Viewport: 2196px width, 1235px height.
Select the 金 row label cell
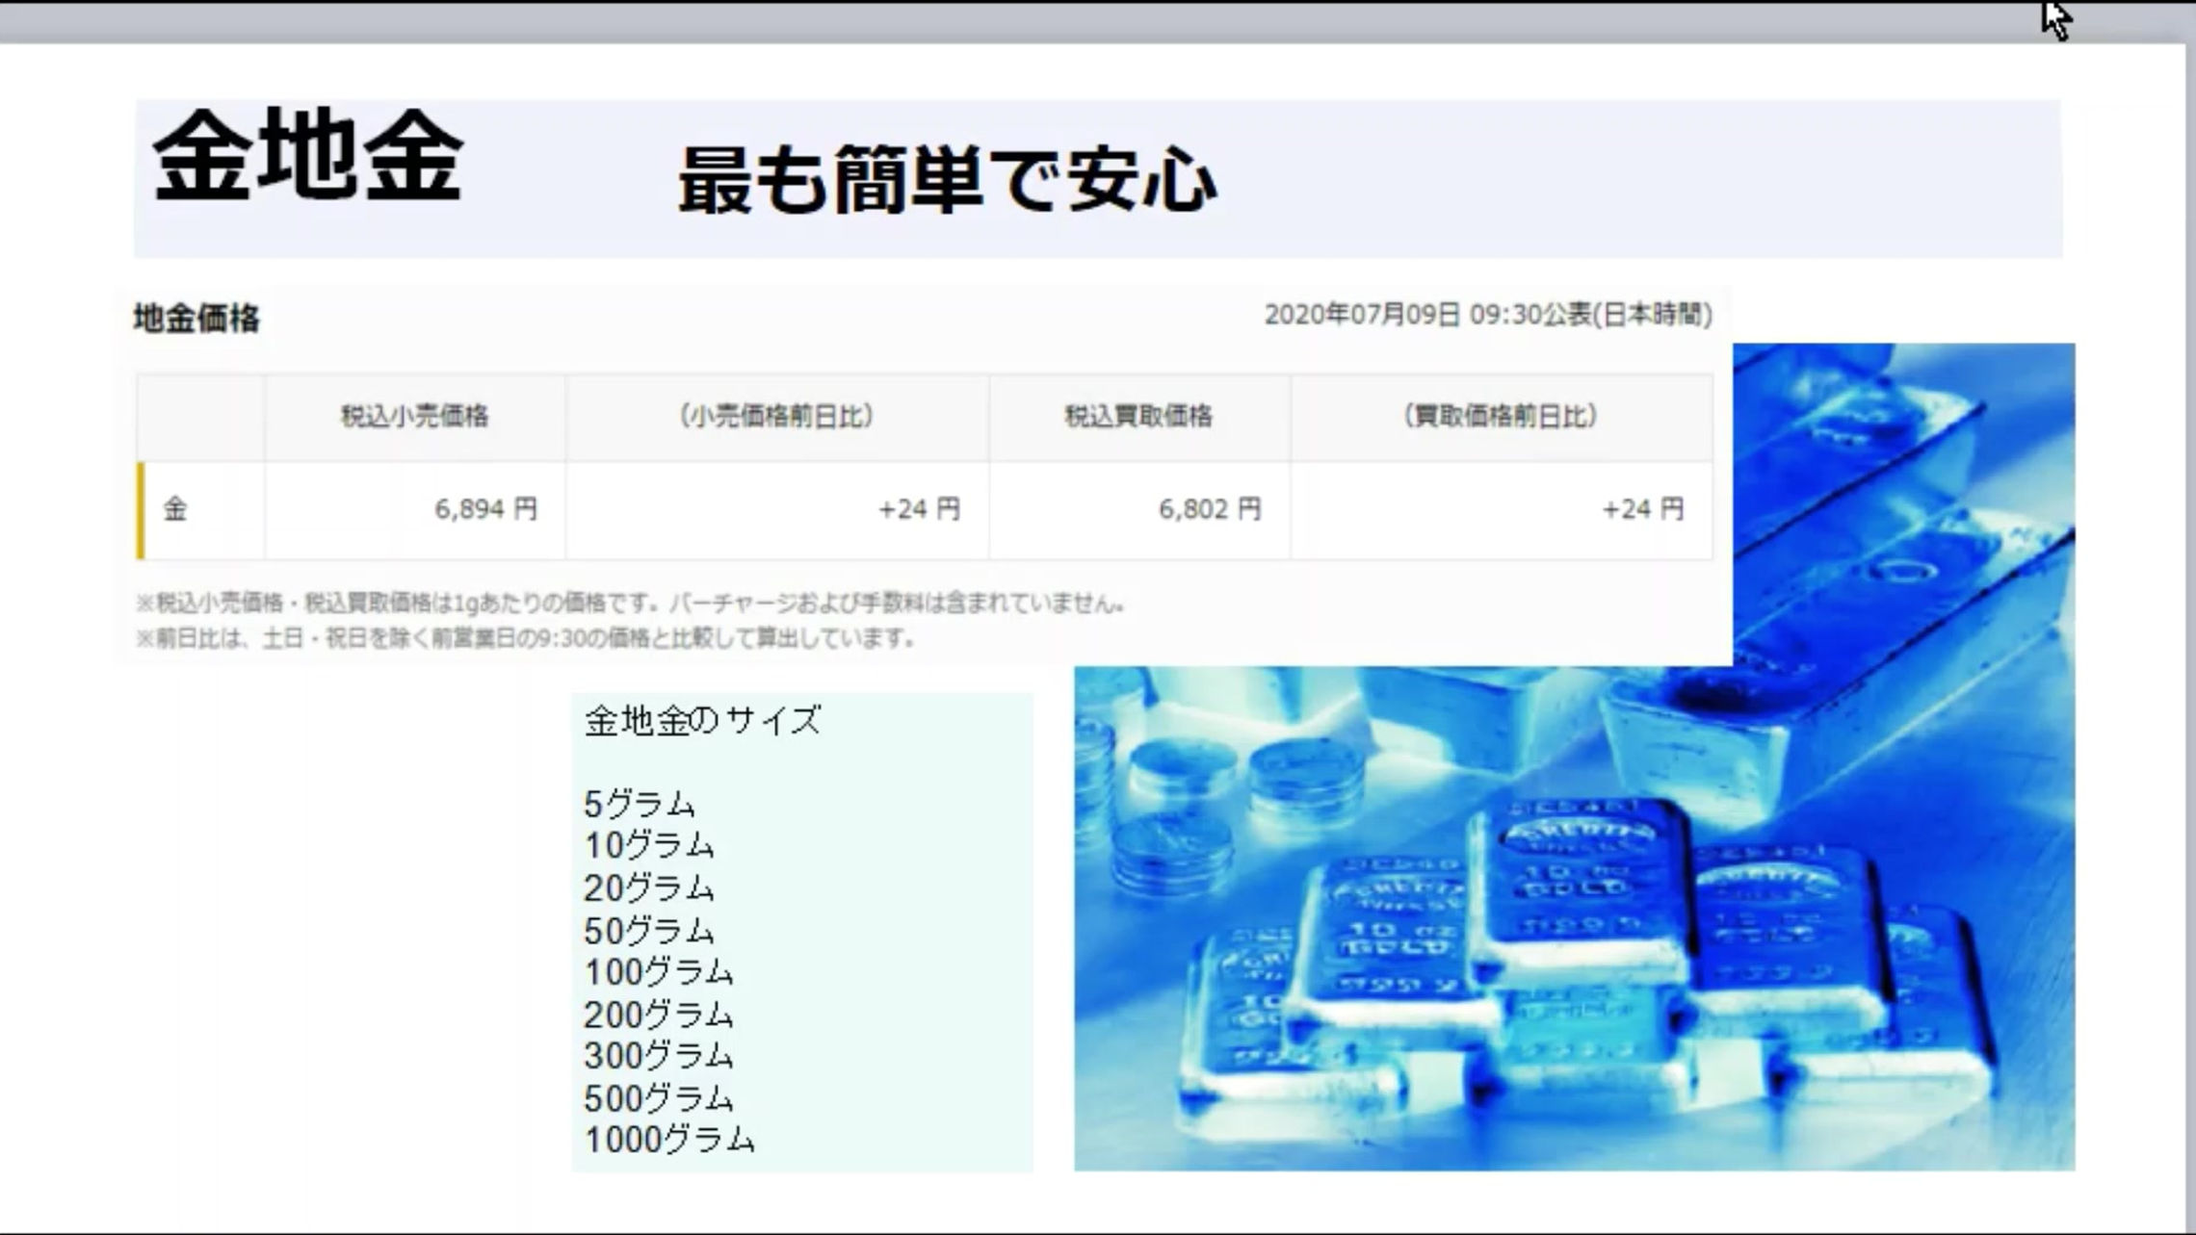click(x=200, y=509)
